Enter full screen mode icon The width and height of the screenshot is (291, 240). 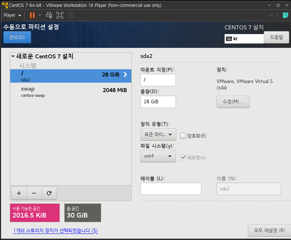point(60,15)
